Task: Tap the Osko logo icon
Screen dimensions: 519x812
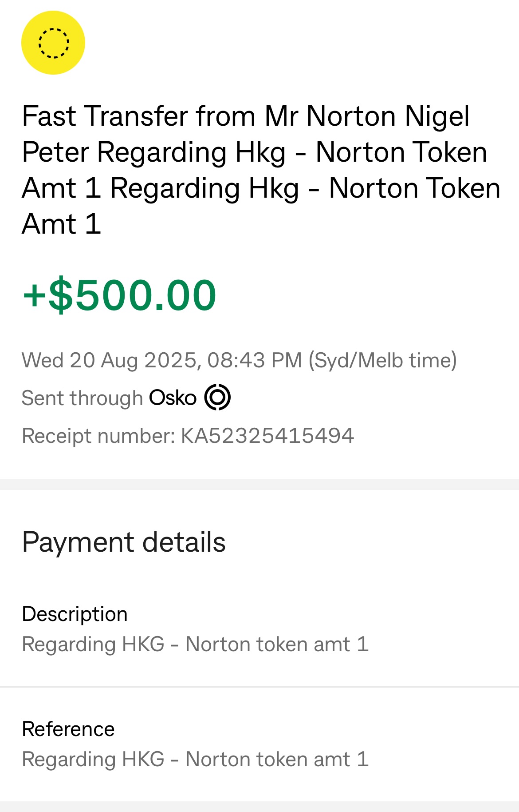Action: pyautogui.click(x=217, y=397)
